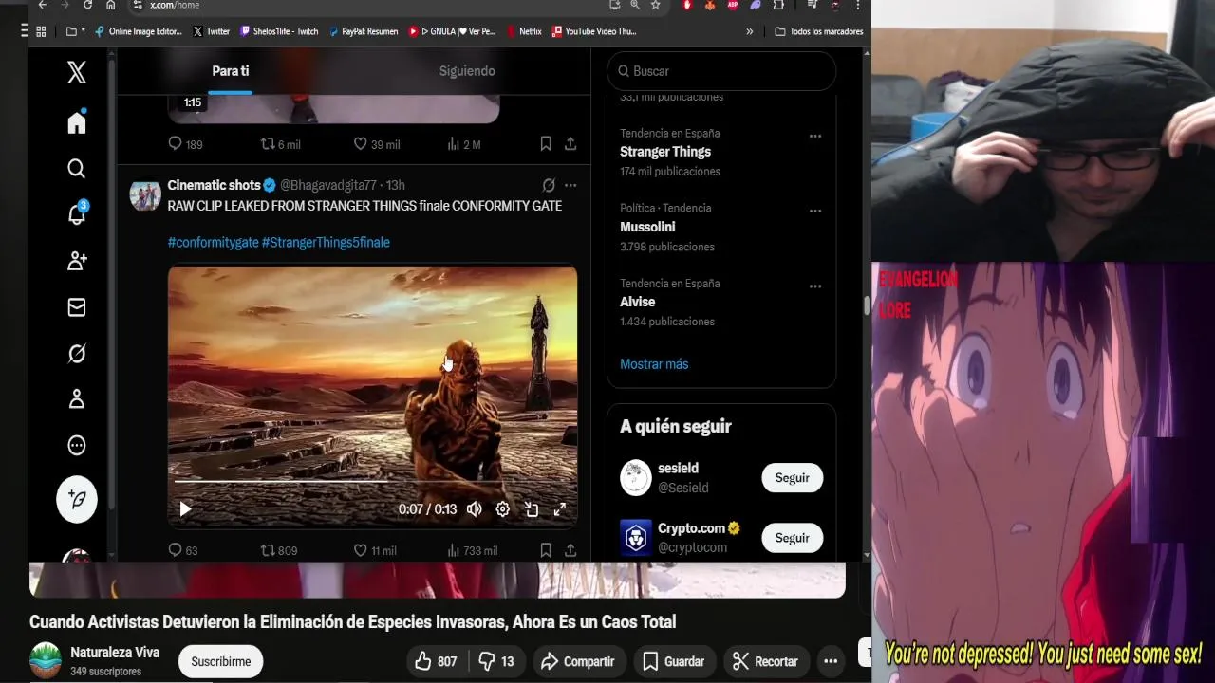Open Messages envelope in the X sidebar
The height and width of the screenshot is (683, 1215).
pyautogui.click(x=77, y=307)
